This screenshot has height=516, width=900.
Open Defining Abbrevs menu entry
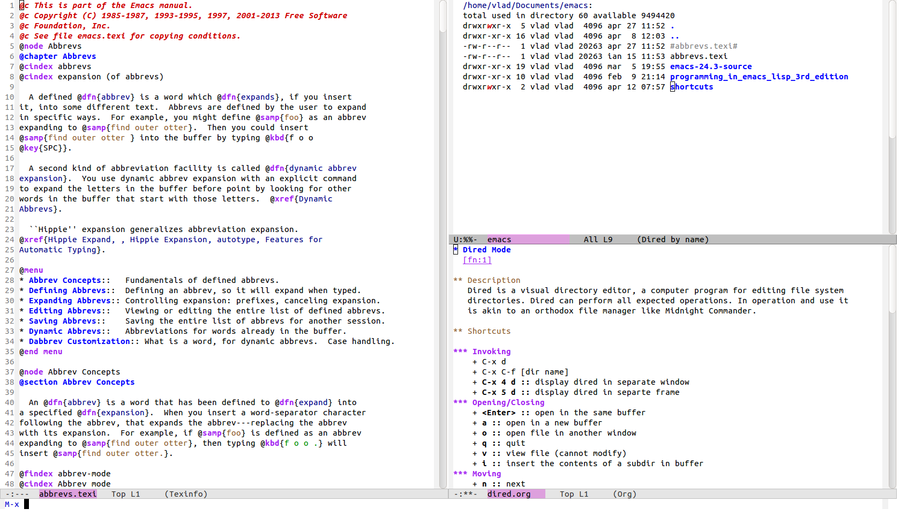coord(67,290)
